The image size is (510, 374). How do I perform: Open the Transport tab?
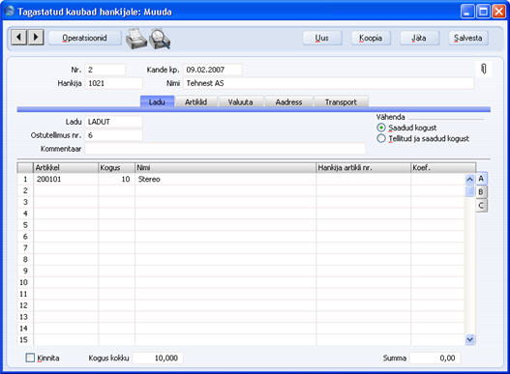(341, 102)
